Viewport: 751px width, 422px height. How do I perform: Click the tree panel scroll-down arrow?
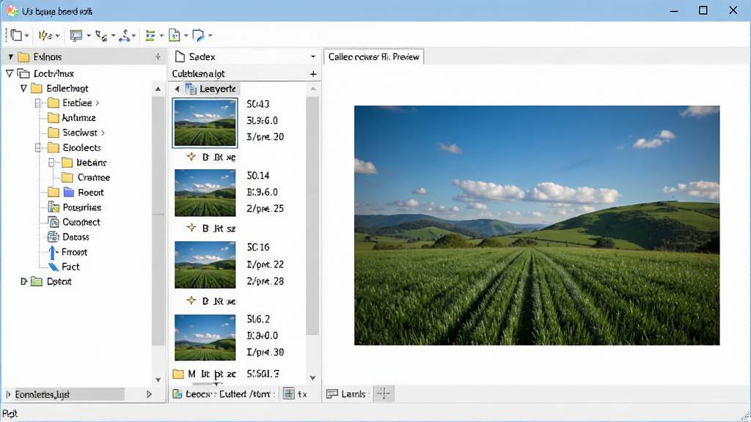[158, 380]
